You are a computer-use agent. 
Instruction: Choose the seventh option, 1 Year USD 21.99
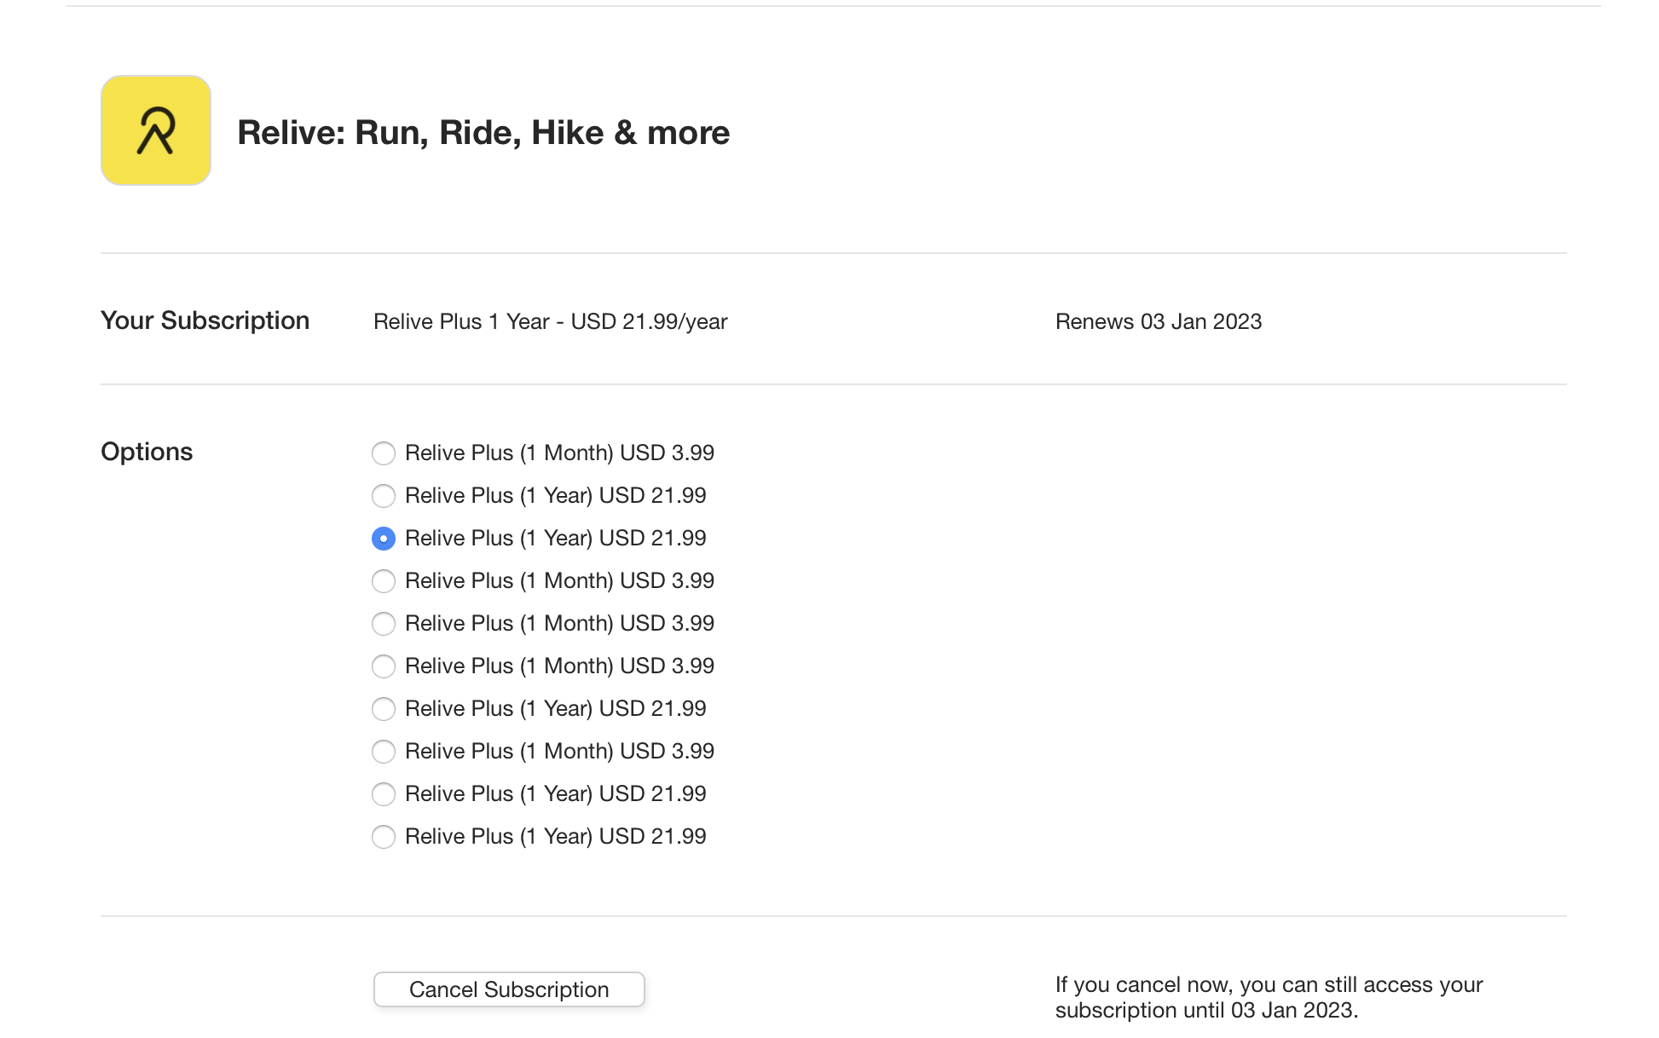point(384,709)
